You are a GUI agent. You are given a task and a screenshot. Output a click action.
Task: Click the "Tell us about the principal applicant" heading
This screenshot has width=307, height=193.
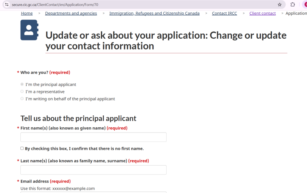coord(78,118)
